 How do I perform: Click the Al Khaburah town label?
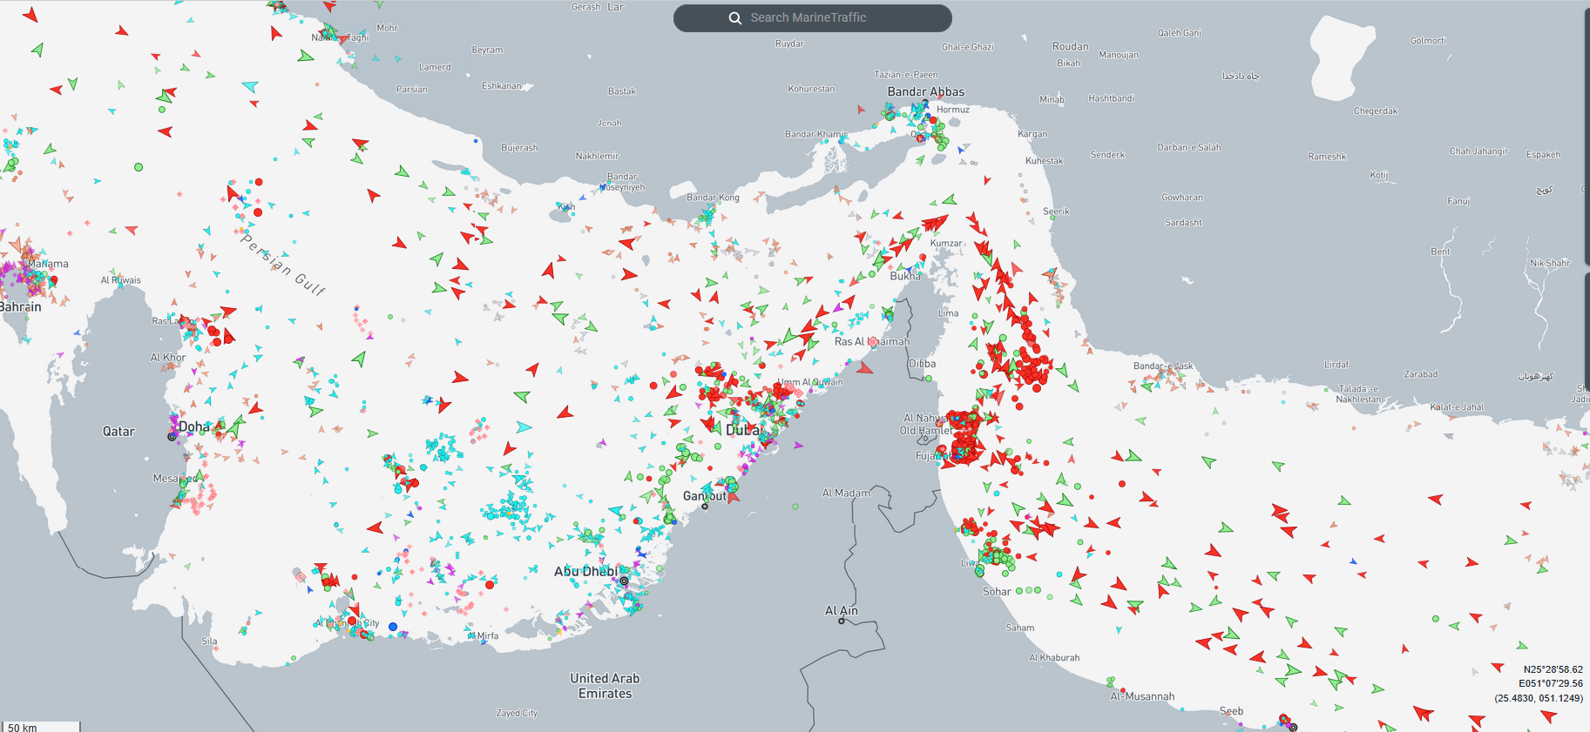coord(1054,658)
